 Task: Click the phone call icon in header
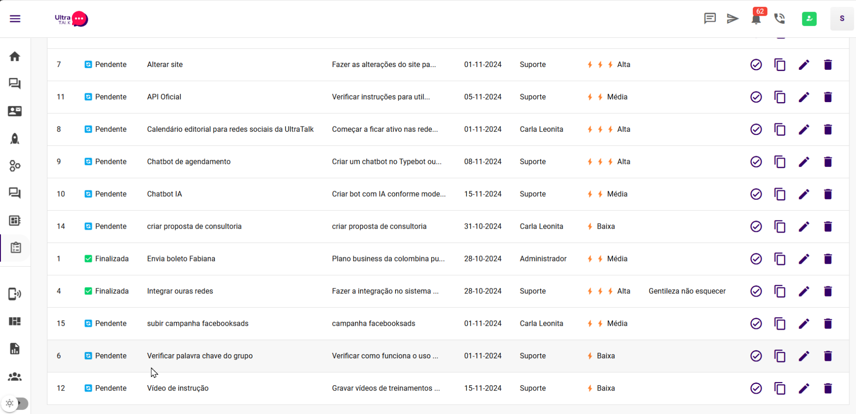coord(779,18)
